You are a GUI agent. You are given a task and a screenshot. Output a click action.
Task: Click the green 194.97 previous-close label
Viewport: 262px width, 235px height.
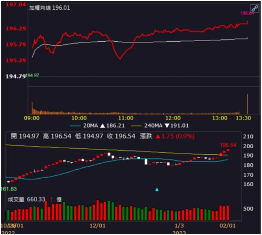pos(33,75)
